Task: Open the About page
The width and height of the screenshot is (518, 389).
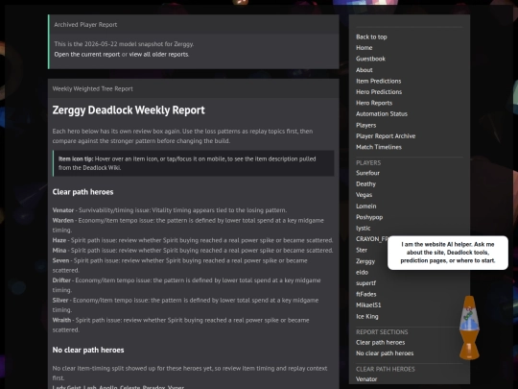Action: click(365, 70)
